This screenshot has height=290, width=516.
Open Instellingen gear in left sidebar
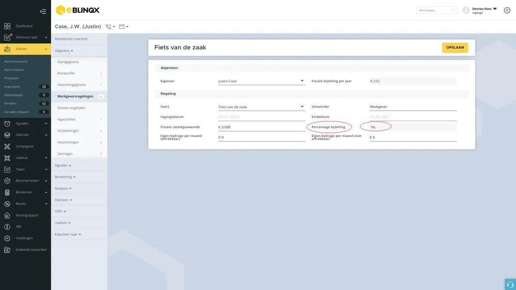7,238
